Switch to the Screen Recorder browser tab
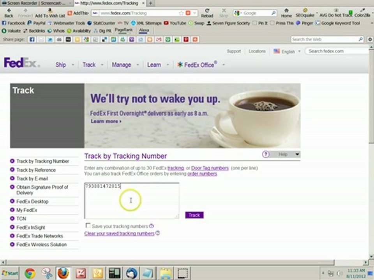 point(36,3)
